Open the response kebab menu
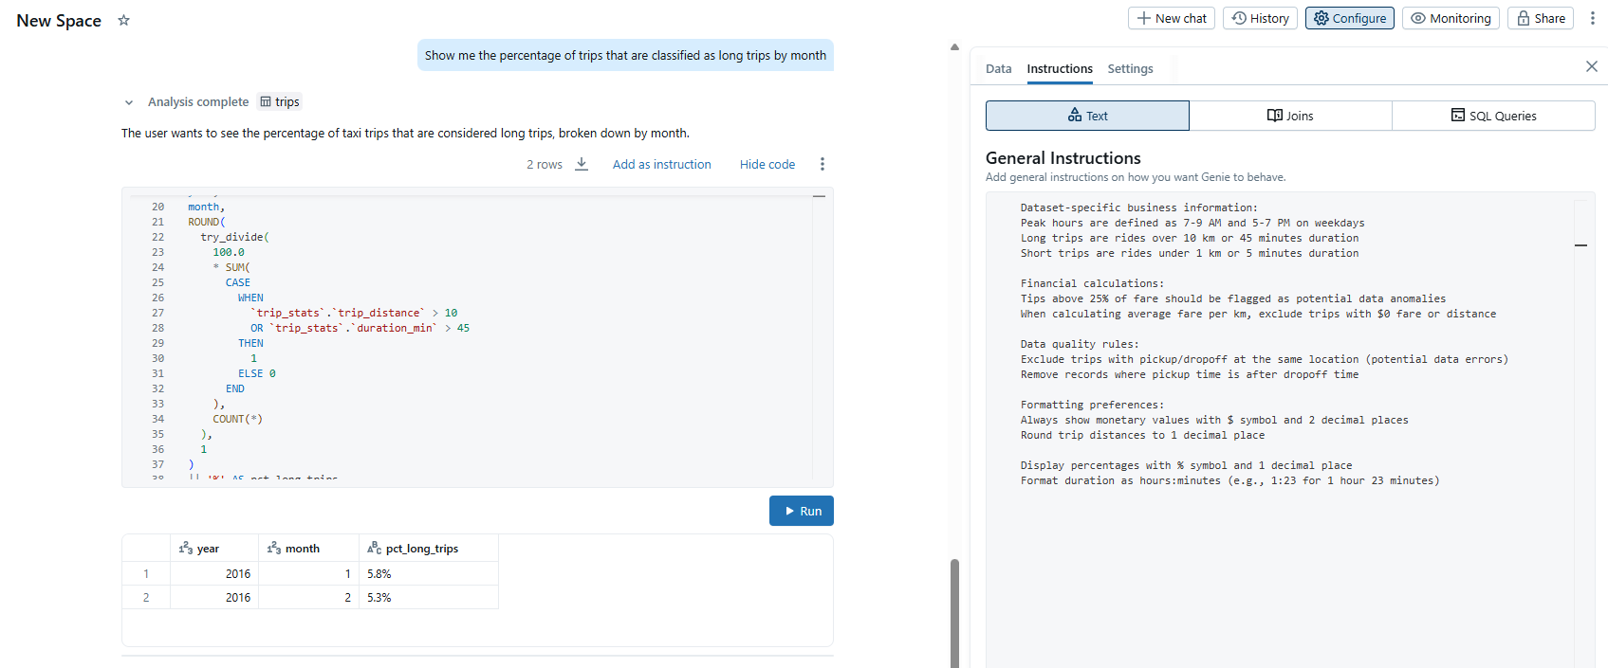Image resolution: width=1608 pixels, height=668 pixels. 822,164
